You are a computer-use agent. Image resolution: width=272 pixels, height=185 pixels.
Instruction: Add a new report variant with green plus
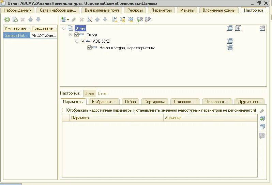pyautogui.click(x=7, y=19)
